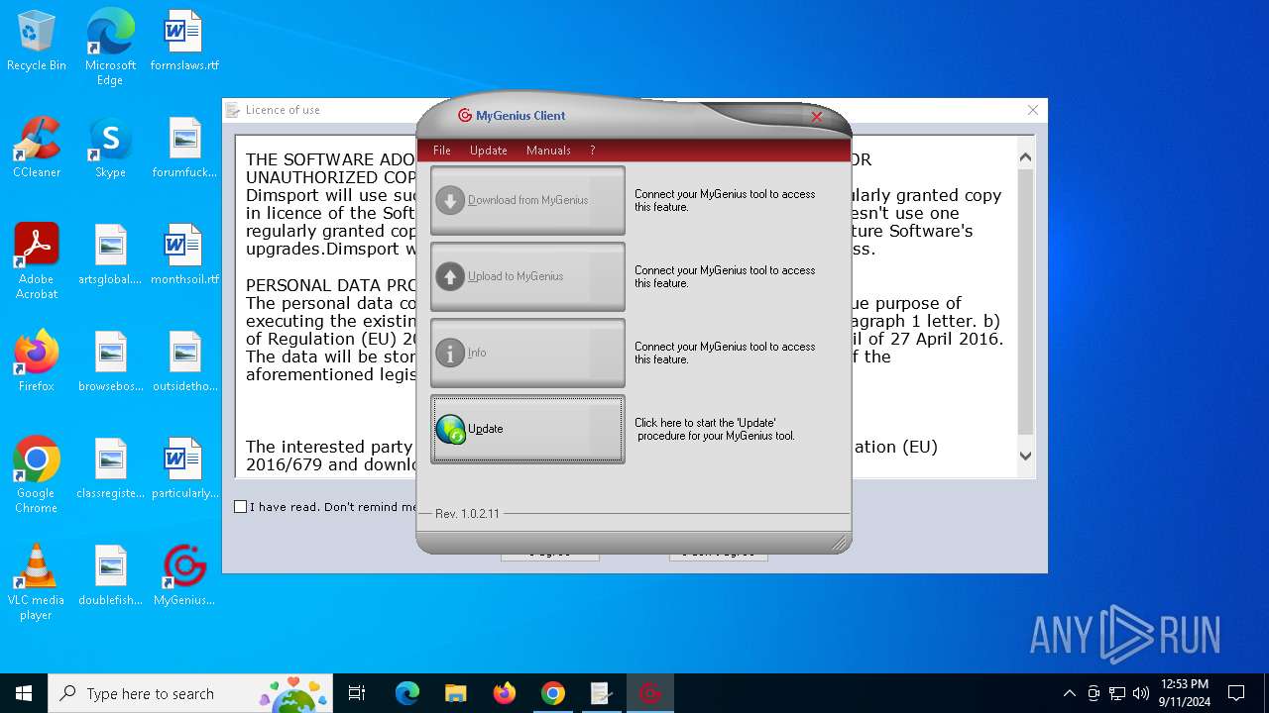This screenshot has height=713, width=1269.
Task: Open the Recycle Bin desktop icon
Action: tap(37, 42)
